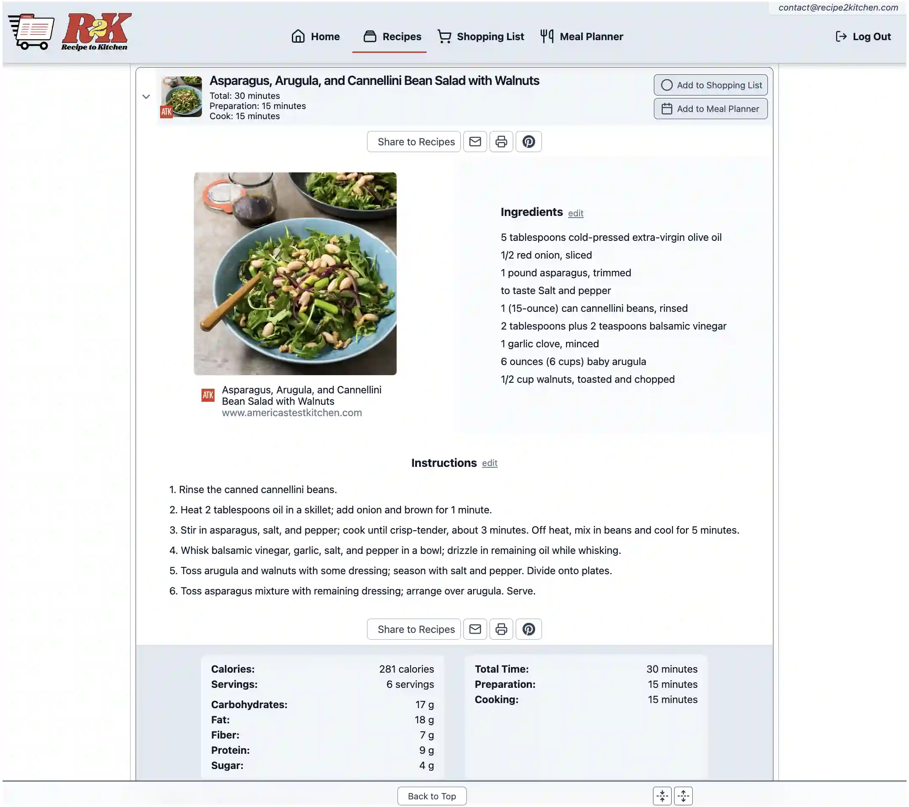Click the www.americastestkitchen.com source link
This screenshot has width=909, height=807.
292,413
